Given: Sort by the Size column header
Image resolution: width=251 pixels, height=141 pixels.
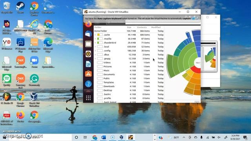Looking at the screenshot, I should coord(129,27).
